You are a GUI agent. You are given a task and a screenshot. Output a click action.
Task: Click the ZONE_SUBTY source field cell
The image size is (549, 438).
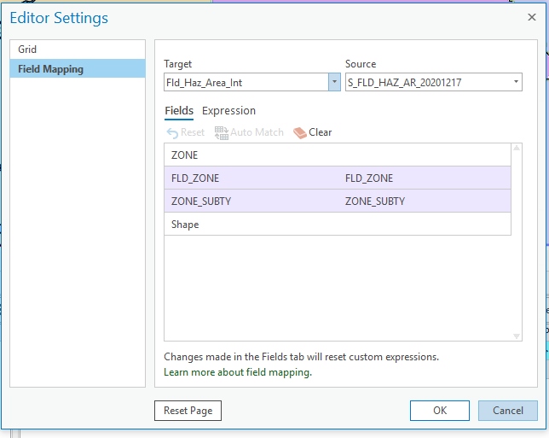pos(375,201)
